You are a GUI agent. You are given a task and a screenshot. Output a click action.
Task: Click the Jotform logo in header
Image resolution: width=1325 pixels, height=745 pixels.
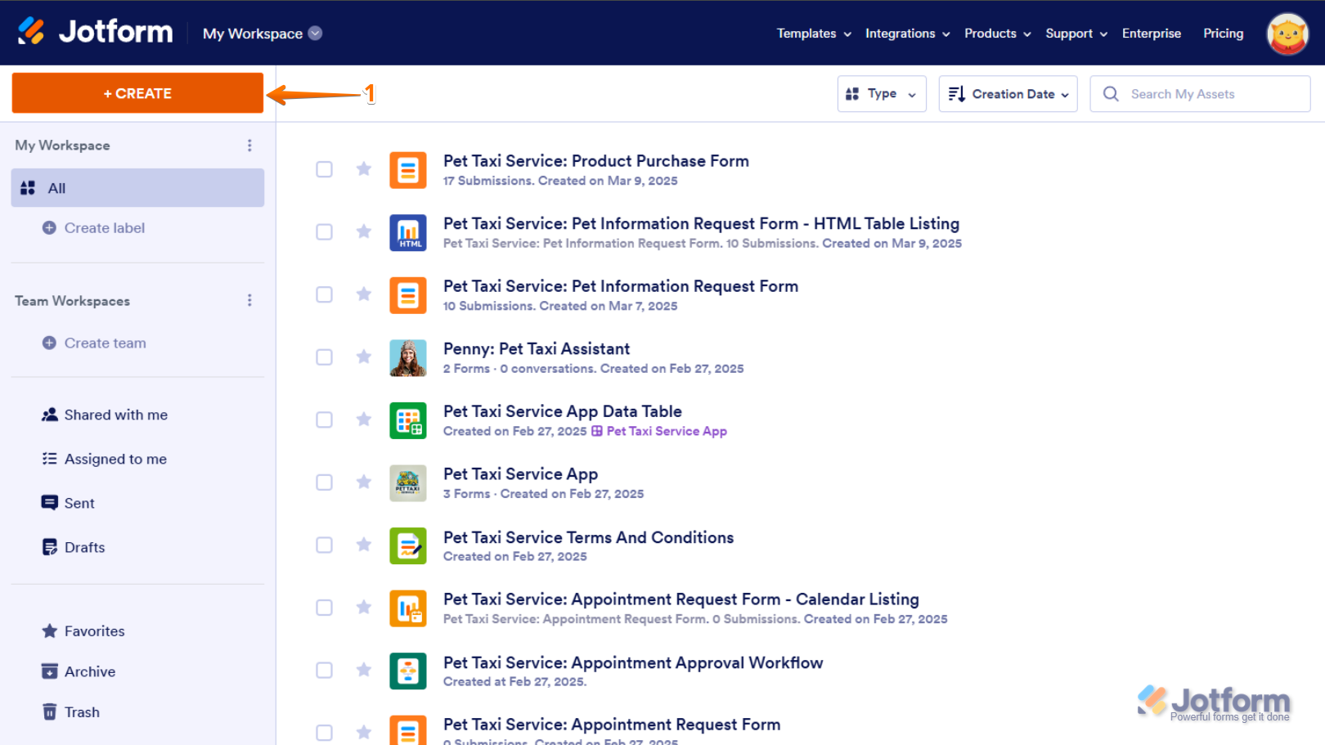95,32
